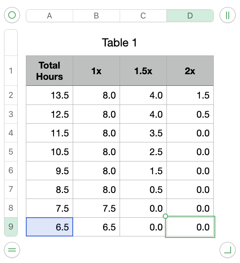This screenshot has width=240, height=263.
Task: Click the cell with value 3.5
Action: point(143,133)
